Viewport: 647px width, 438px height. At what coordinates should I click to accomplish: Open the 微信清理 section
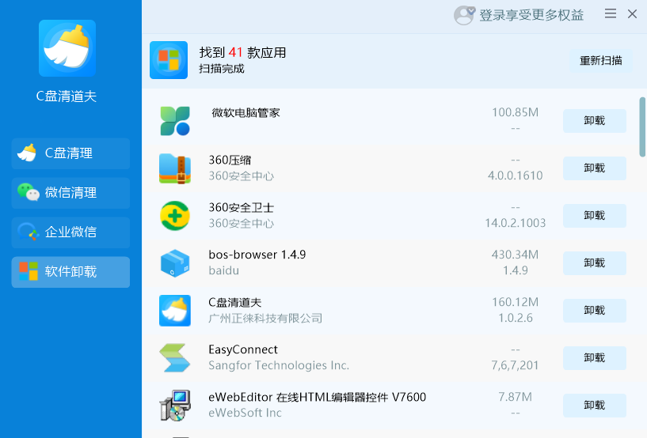pyautogui.click(x=70, y=193)
